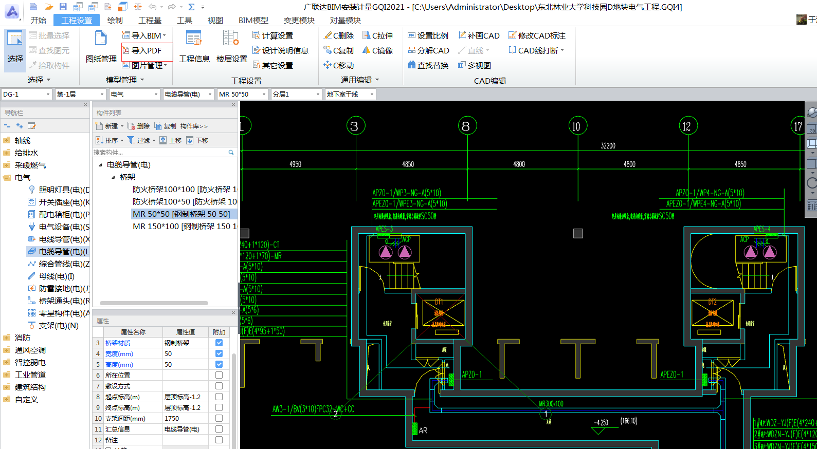This screenshot has width=817, height=449.
Task: Uncheck 桥架材质 attach checkbox
Action: pos(219,343)
